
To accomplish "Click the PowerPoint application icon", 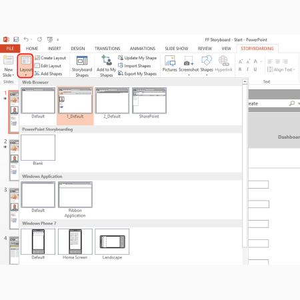I will [x=6, y=39].
